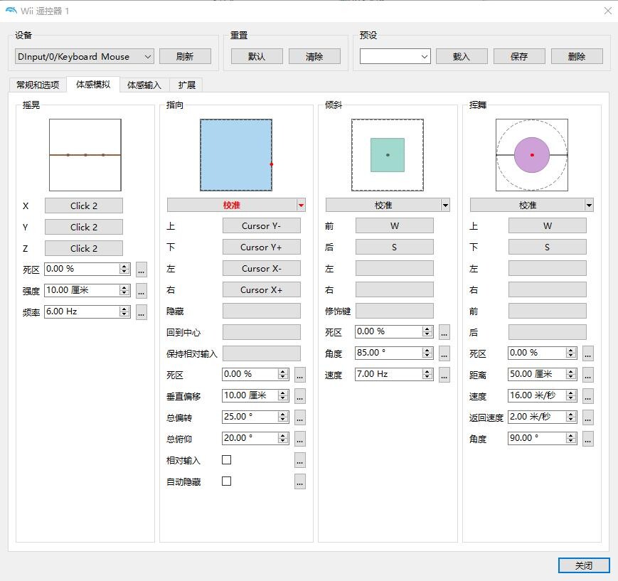Open the 扩展 tab
Image resolution: width=618 pixels, height=581 pixels.
pos(187,85)
